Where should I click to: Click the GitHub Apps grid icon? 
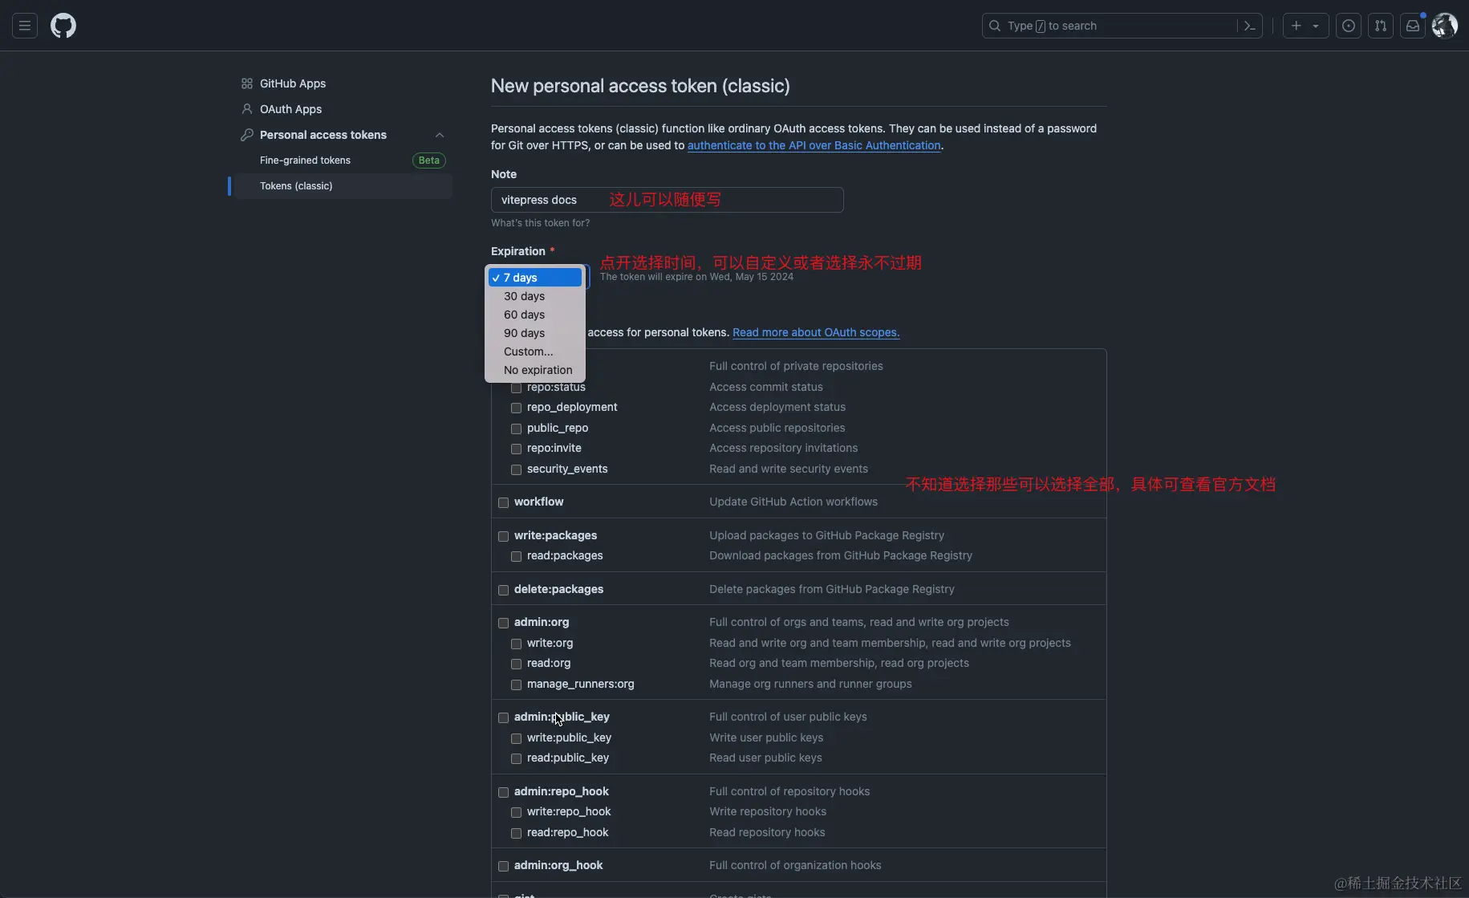247,83
